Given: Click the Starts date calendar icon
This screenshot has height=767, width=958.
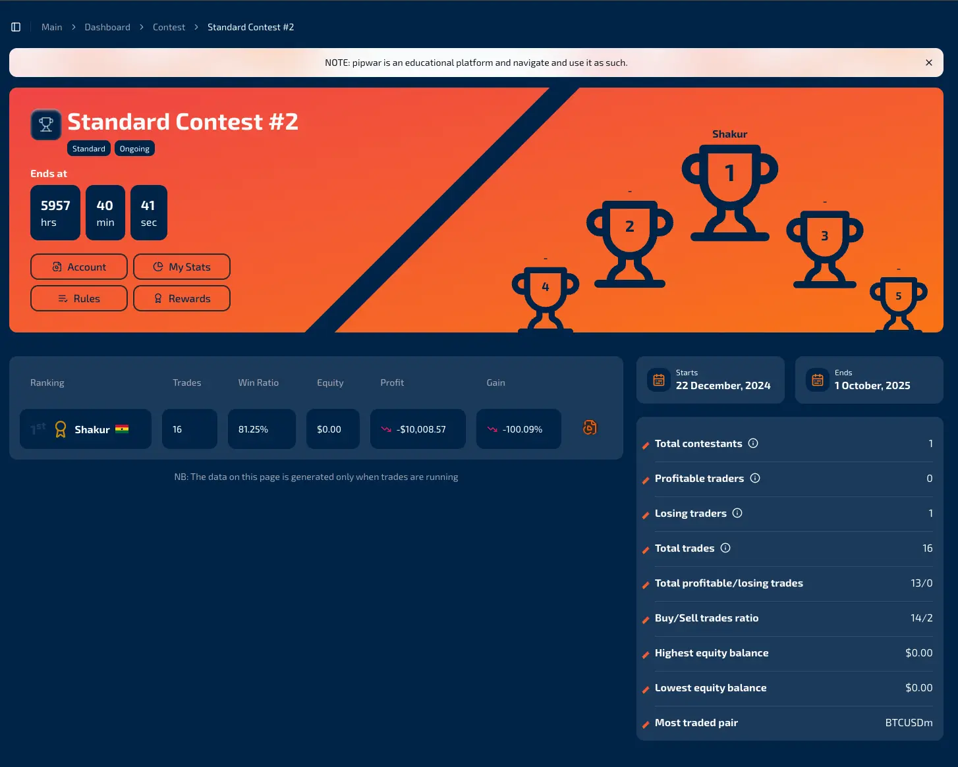Looking at the screenshot, I should pyautogui.click(x=659, y=380).
